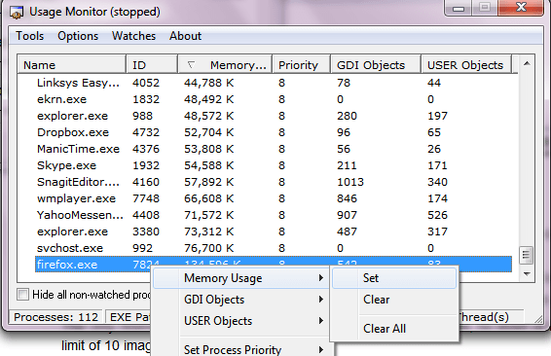This screenshot has width=551, height=356.
Task: Close the Usage Monitor window
Action: [x=521, y=8]
